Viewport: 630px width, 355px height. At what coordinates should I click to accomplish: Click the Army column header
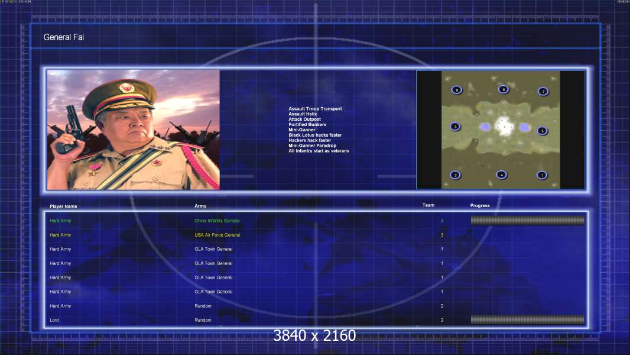200,206
